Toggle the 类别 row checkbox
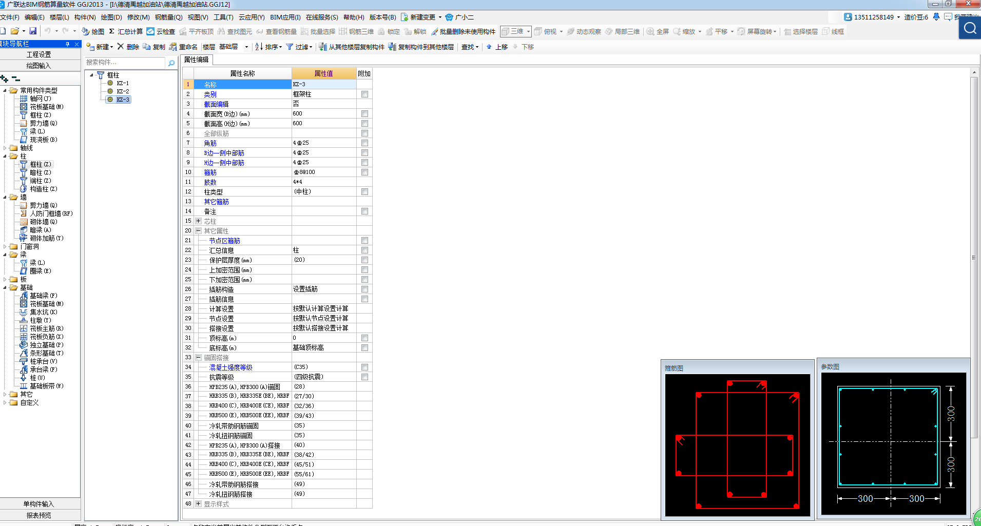Viewport: 981px width, 526px height. [364, 94]
